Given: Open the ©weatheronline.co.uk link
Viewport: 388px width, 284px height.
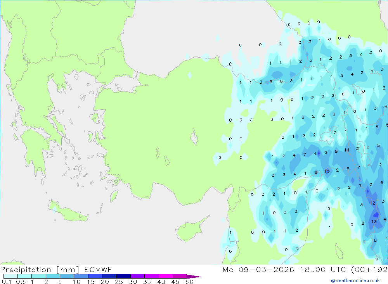Looking at the screenshot, I should coord(355,281).
